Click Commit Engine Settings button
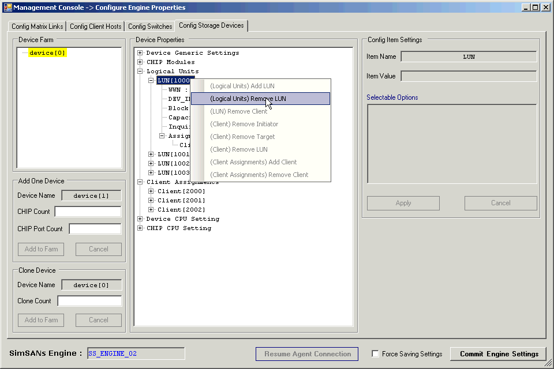 pyautogui.click(x=499, y=354)
